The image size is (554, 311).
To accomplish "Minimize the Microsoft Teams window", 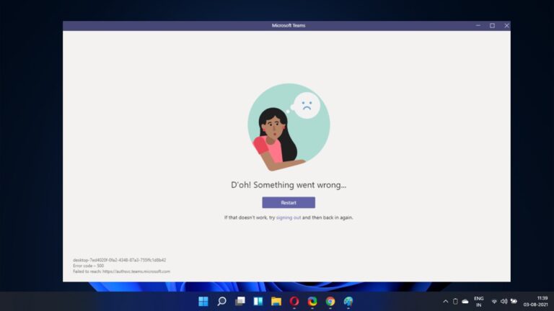I will (x=478, y=25).
